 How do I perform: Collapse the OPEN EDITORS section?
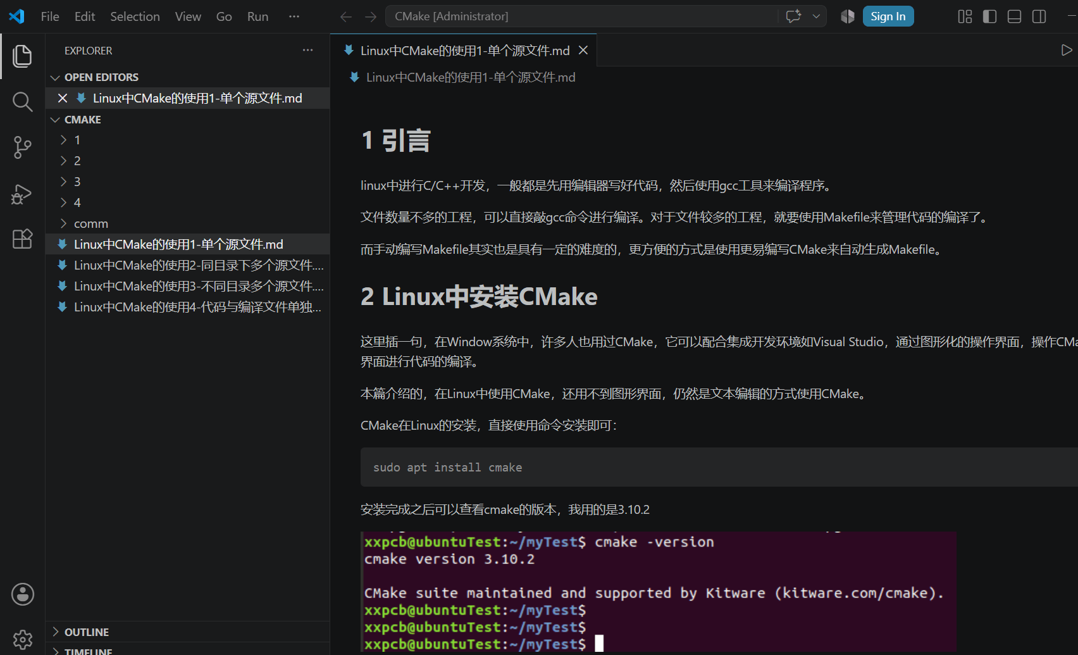click(55, 77)
